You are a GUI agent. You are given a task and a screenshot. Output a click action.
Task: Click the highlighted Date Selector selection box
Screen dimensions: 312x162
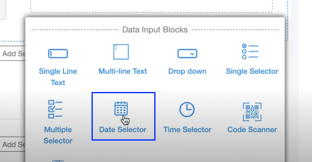(x=123, y=116)
